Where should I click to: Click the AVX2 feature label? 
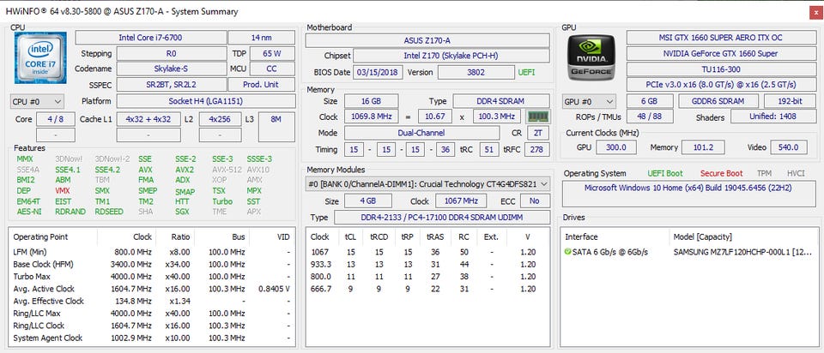184,169
